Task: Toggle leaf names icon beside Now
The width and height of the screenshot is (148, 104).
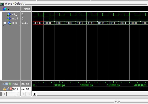Action: pos(4,84)
